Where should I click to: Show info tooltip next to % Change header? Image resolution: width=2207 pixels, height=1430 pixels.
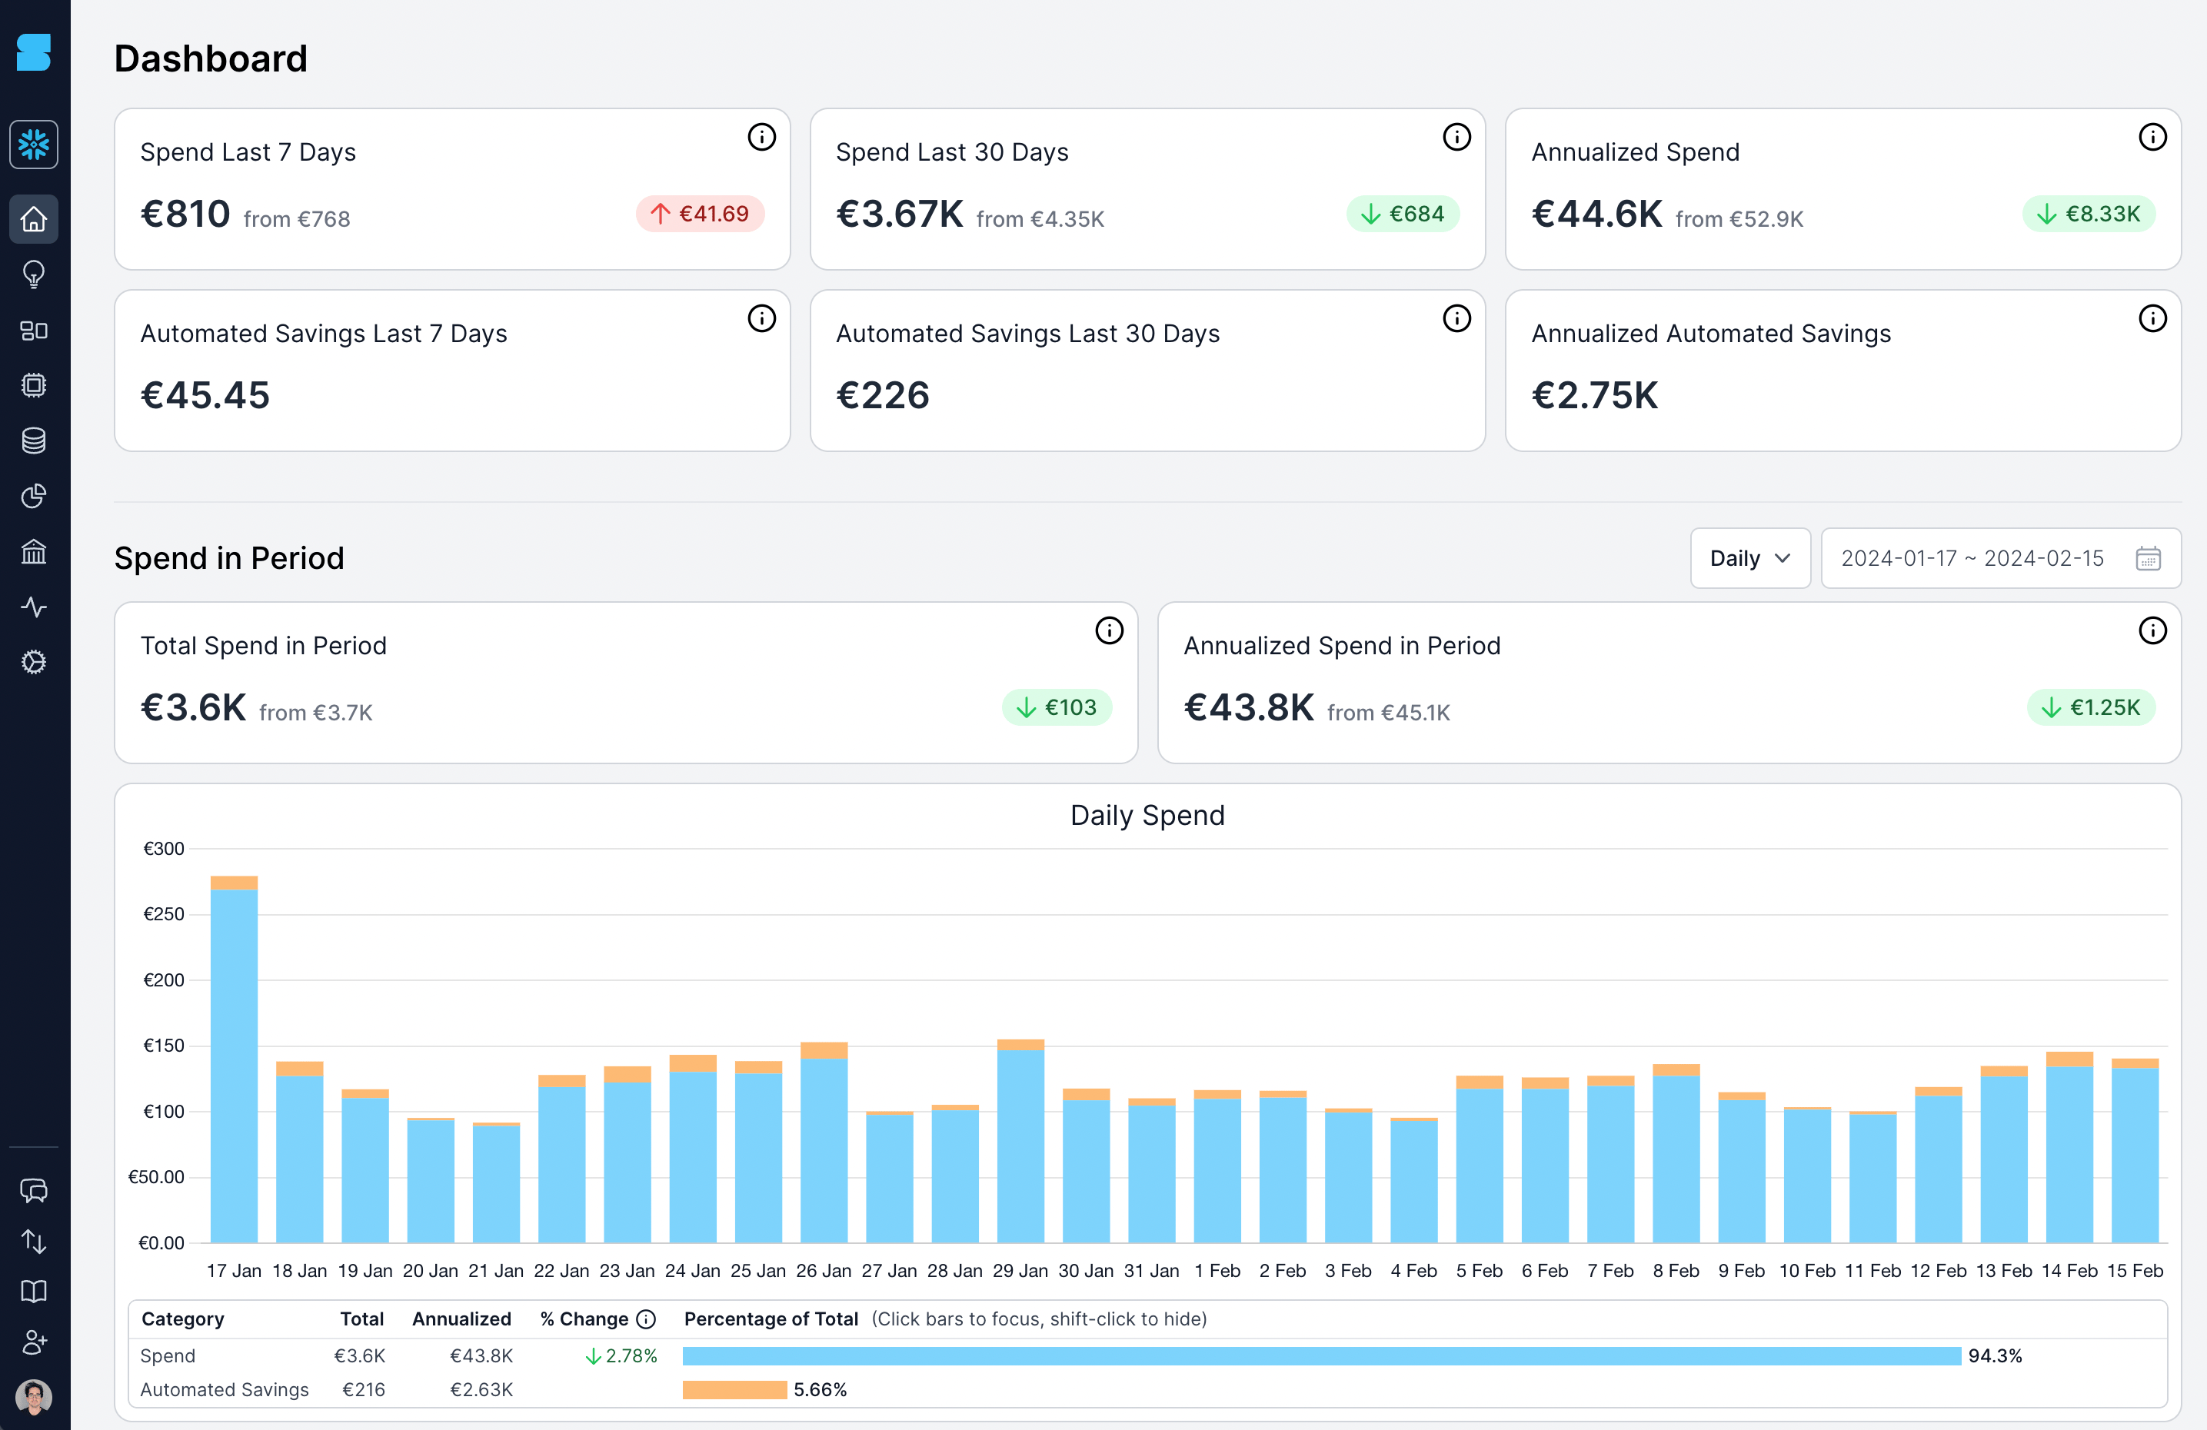tap(647, 1319)
